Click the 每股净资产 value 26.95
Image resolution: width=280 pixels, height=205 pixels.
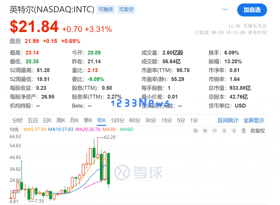48,97
